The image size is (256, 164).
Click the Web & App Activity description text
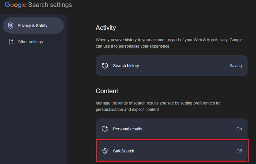pos(169,43)
